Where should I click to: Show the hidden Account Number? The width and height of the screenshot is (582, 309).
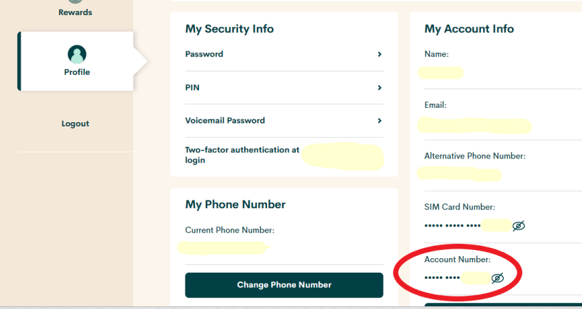click(498, 277)
